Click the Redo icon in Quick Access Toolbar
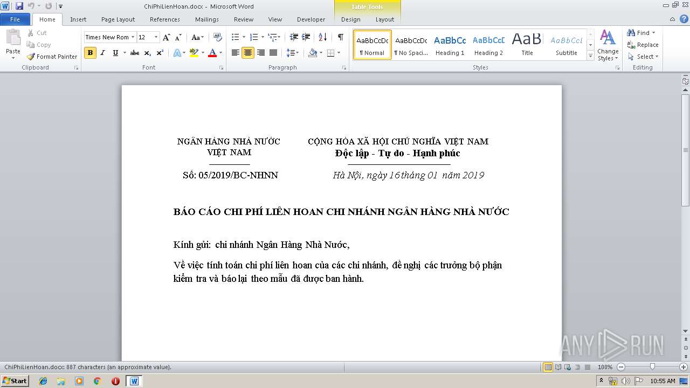Image resolution: width=690 pixels, height=388 pixels. pos(49,6)
